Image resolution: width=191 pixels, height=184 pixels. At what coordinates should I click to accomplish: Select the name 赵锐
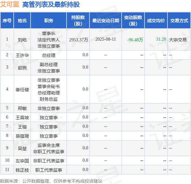click(x=22, y=68)
